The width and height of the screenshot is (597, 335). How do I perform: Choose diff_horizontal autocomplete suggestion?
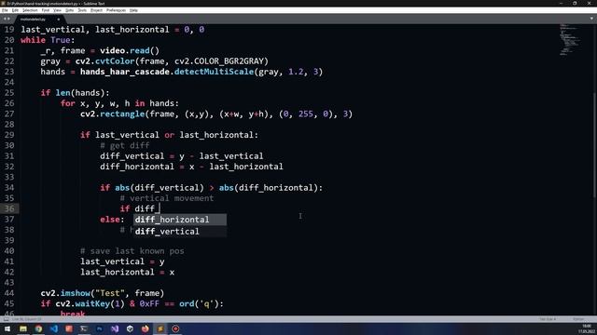click(180, 220)
